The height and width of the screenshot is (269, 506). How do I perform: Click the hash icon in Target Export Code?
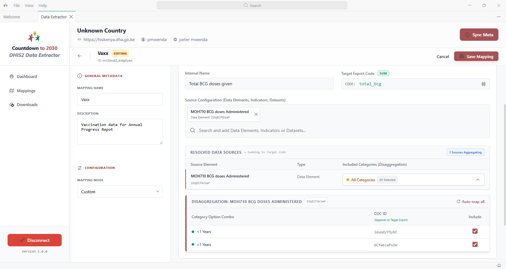tap(483, 84)
